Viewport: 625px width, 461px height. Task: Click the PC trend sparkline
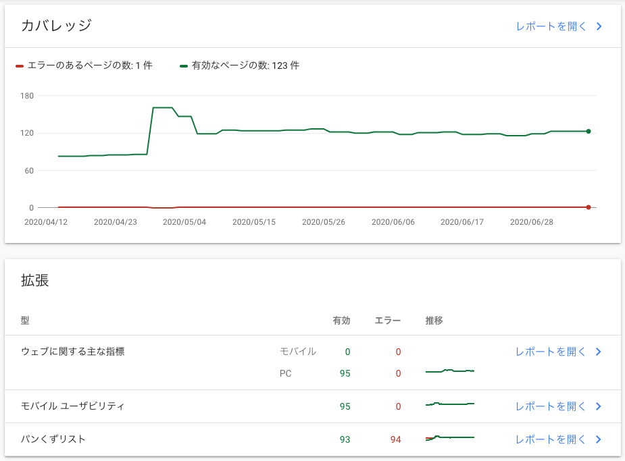[450, 371]
